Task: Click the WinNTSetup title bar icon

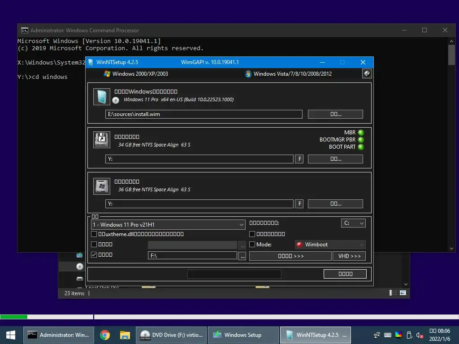Action: [x=91, y=62]
